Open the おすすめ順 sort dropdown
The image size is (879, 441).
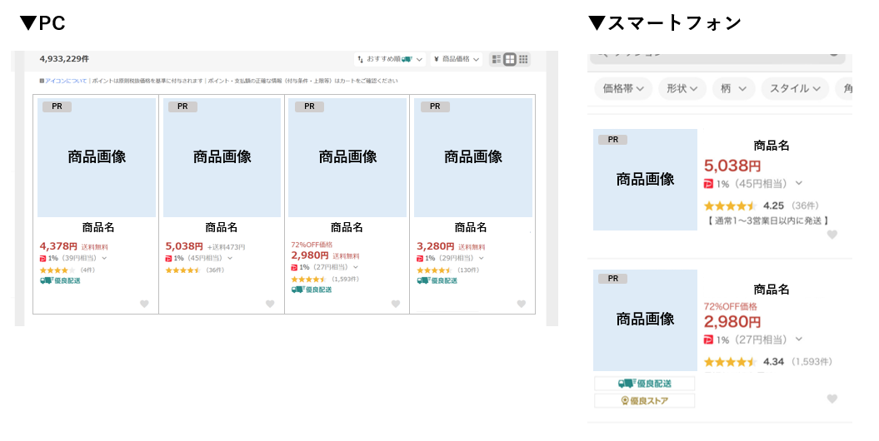tap(390, 59)
